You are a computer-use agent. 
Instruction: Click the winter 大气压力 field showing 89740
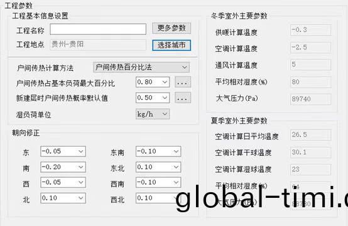click(x=310, y=100)
